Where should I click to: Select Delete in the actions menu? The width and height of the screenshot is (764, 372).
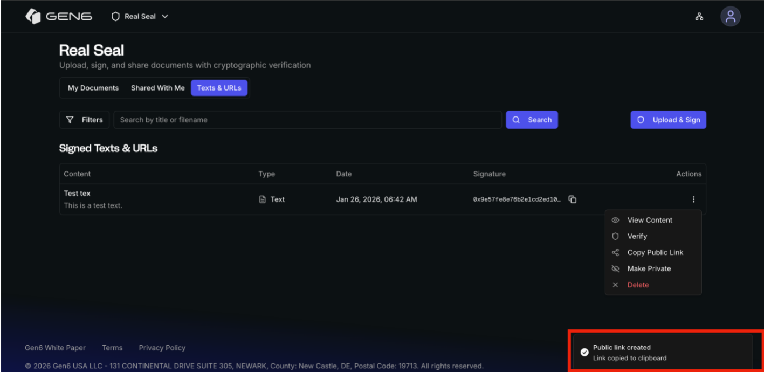coord(638,285)
